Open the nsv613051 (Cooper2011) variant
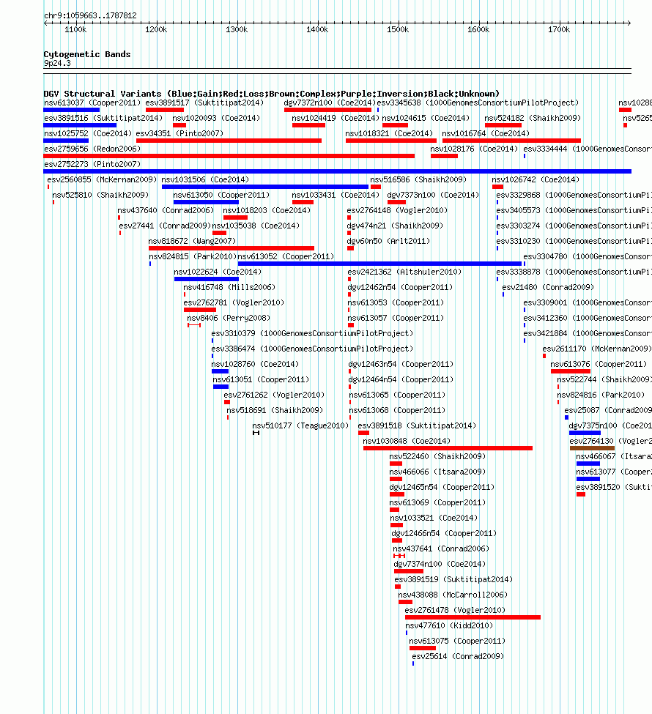Image resolution: width=652 pixels, height=714 pixels. pyautogui.click(x=261, y=379)
